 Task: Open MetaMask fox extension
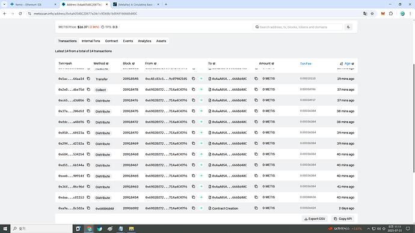(x=383, y=14)
